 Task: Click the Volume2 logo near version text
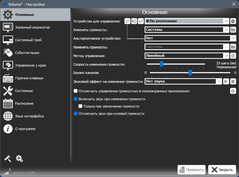pos(7,171)
